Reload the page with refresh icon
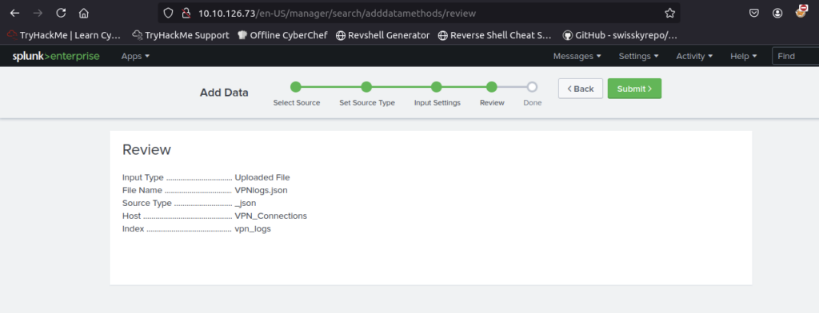The height and width of the screenshot is (313, 819). pos(61,13)
